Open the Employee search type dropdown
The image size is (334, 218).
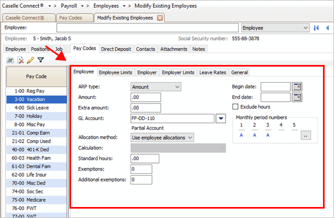pyautogui.click(x=276, y=28)
